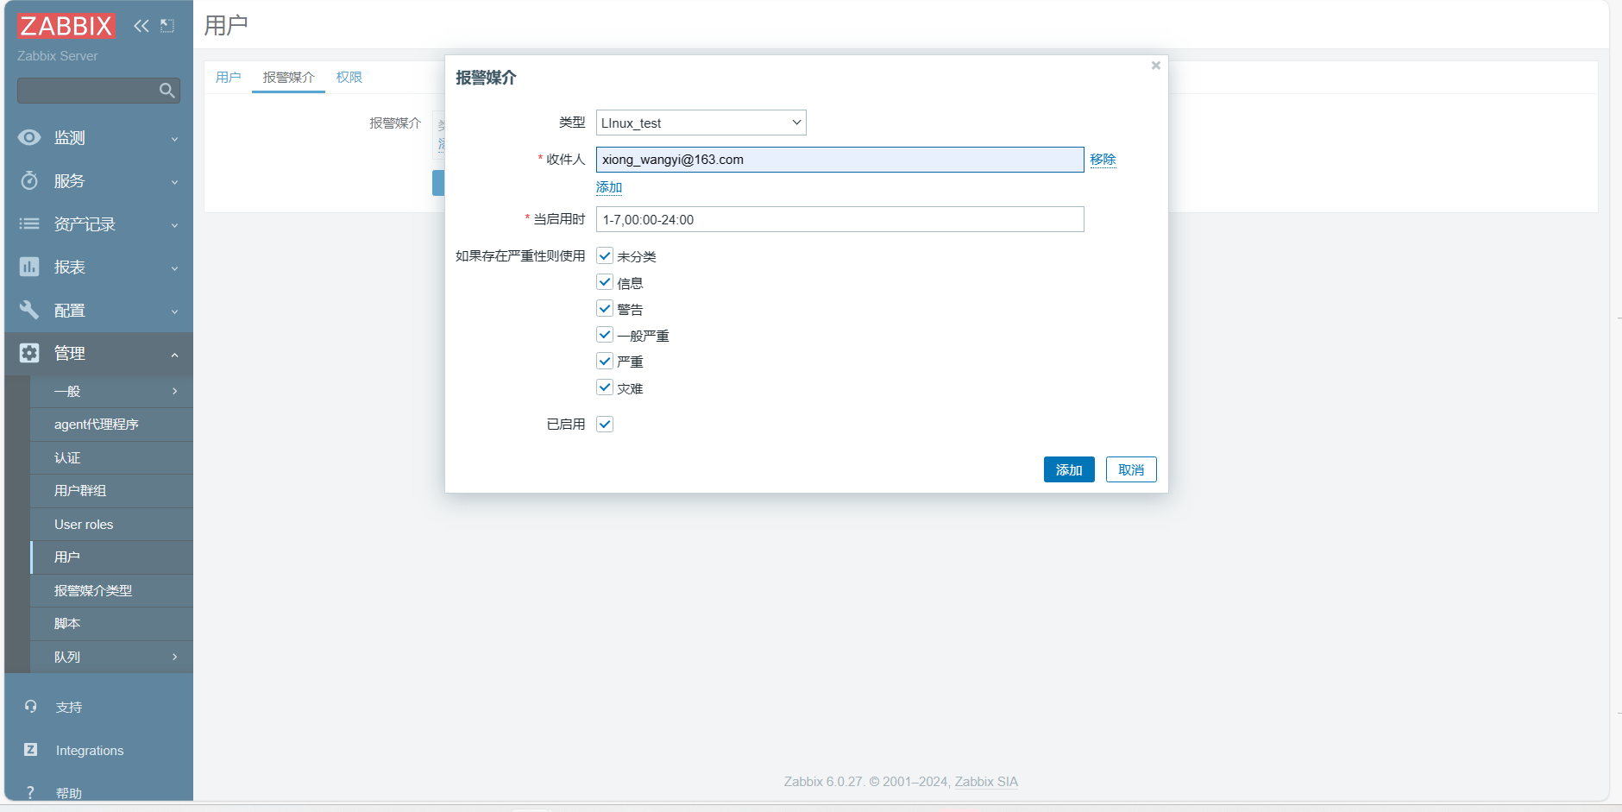Uncheck the 未分类 severity checkbox
Image resolution: width=1622 pixels, height=812 pixels.
coord(605,255)
